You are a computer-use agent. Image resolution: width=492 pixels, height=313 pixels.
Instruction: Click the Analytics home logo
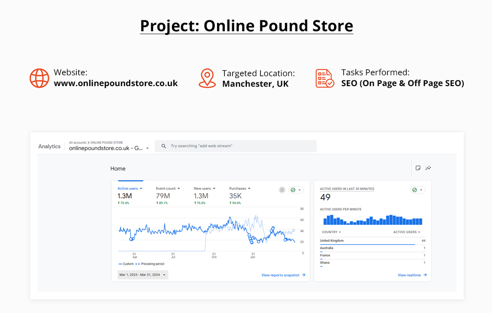(x=50, y=146)
